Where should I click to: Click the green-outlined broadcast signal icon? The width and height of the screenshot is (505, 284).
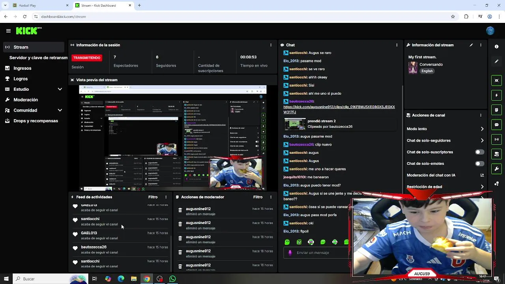click(x=496, y=139)
